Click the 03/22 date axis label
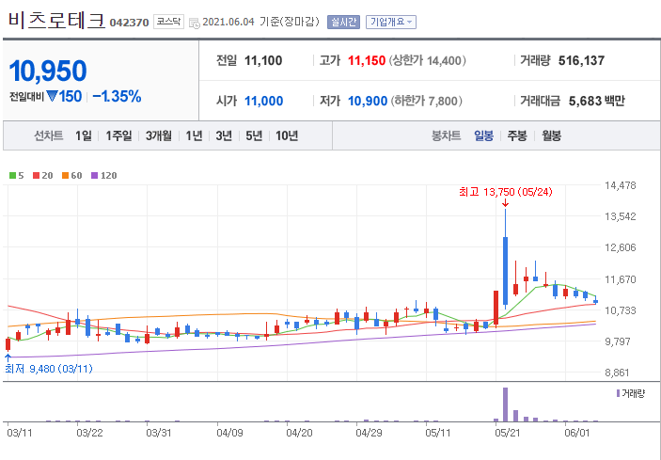Viewport: 661px width, 460px height. coord(89,433)
